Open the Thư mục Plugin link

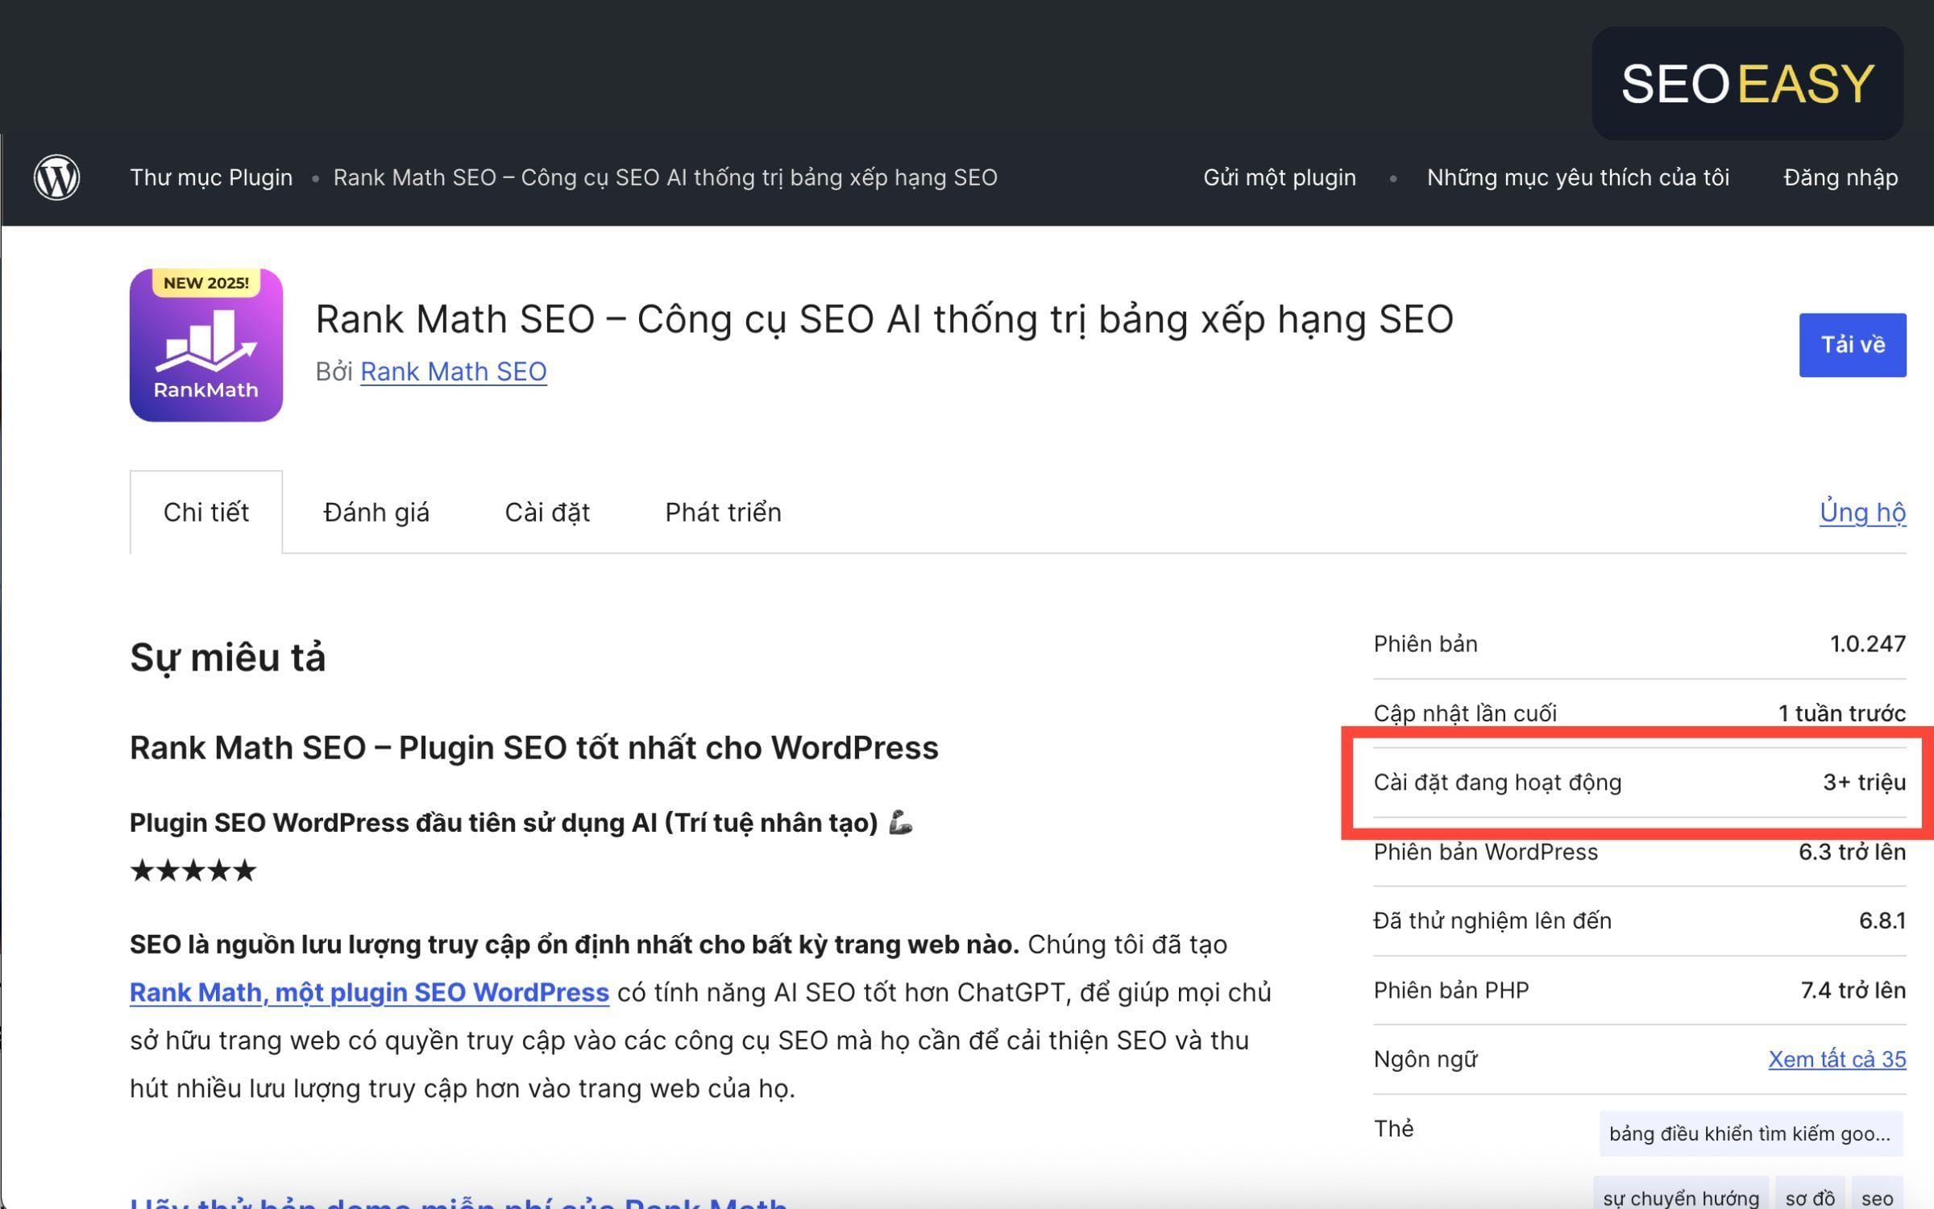coord(211,177)
